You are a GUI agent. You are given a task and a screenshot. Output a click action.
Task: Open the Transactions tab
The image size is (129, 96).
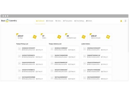(x=68, y=21)
